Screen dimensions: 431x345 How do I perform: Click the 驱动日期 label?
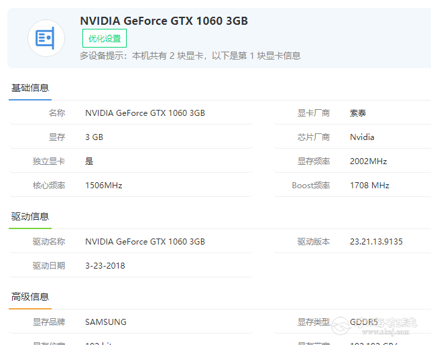(49, 266)
